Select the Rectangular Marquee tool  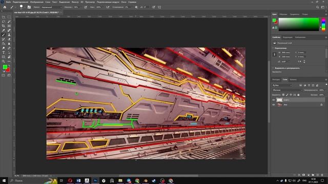point(9,17)
